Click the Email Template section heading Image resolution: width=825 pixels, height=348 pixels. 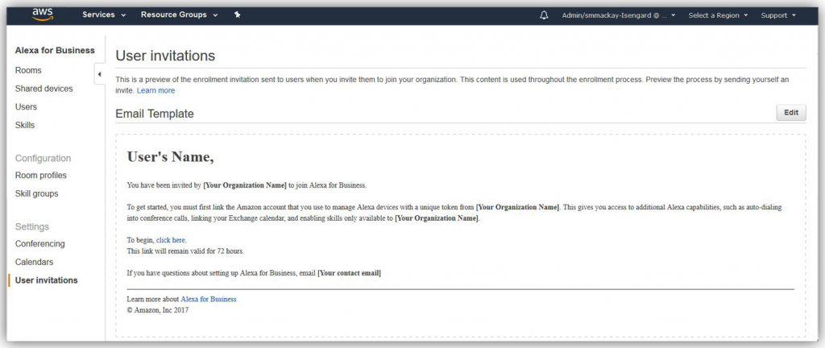pos(155,114)
